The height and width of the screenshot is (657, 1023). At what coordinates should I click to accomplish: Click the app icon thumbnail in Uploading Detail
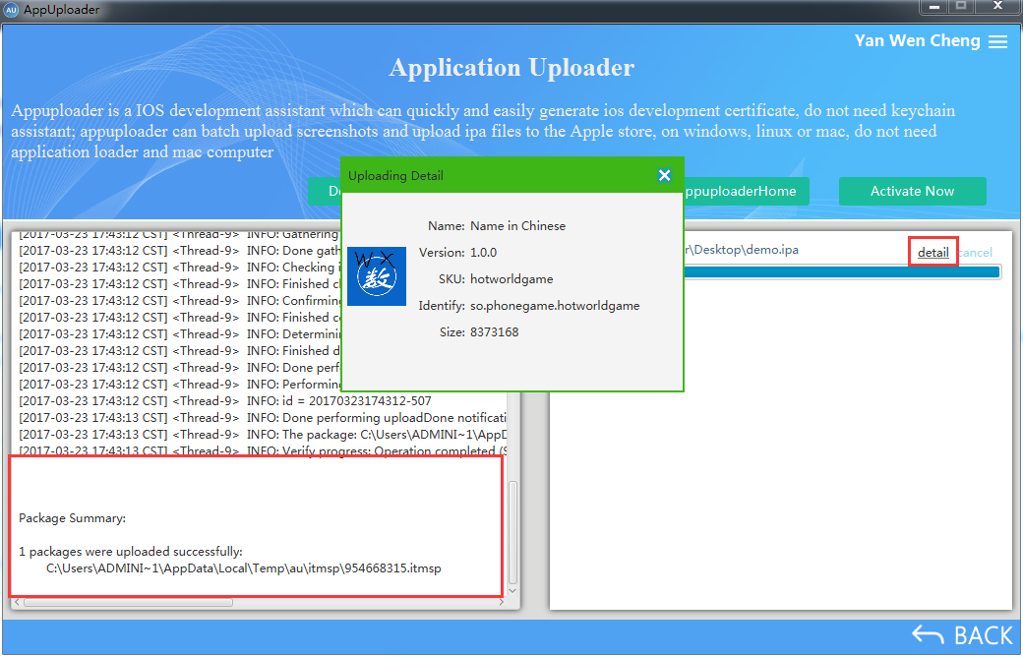[377, 276]
